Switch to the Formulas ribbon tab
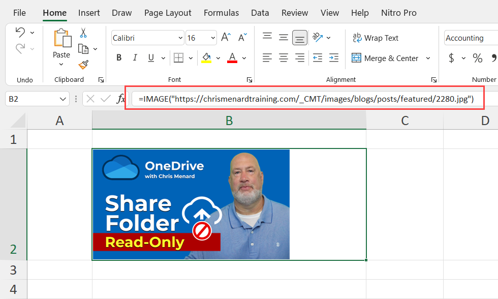Image resolution: width=498 pixels, height=299 pixels. pos(221,13)
